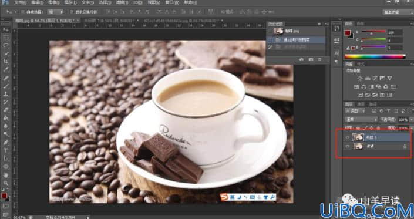
Task: Select the Eraser tool
Action: coord(5,110)
